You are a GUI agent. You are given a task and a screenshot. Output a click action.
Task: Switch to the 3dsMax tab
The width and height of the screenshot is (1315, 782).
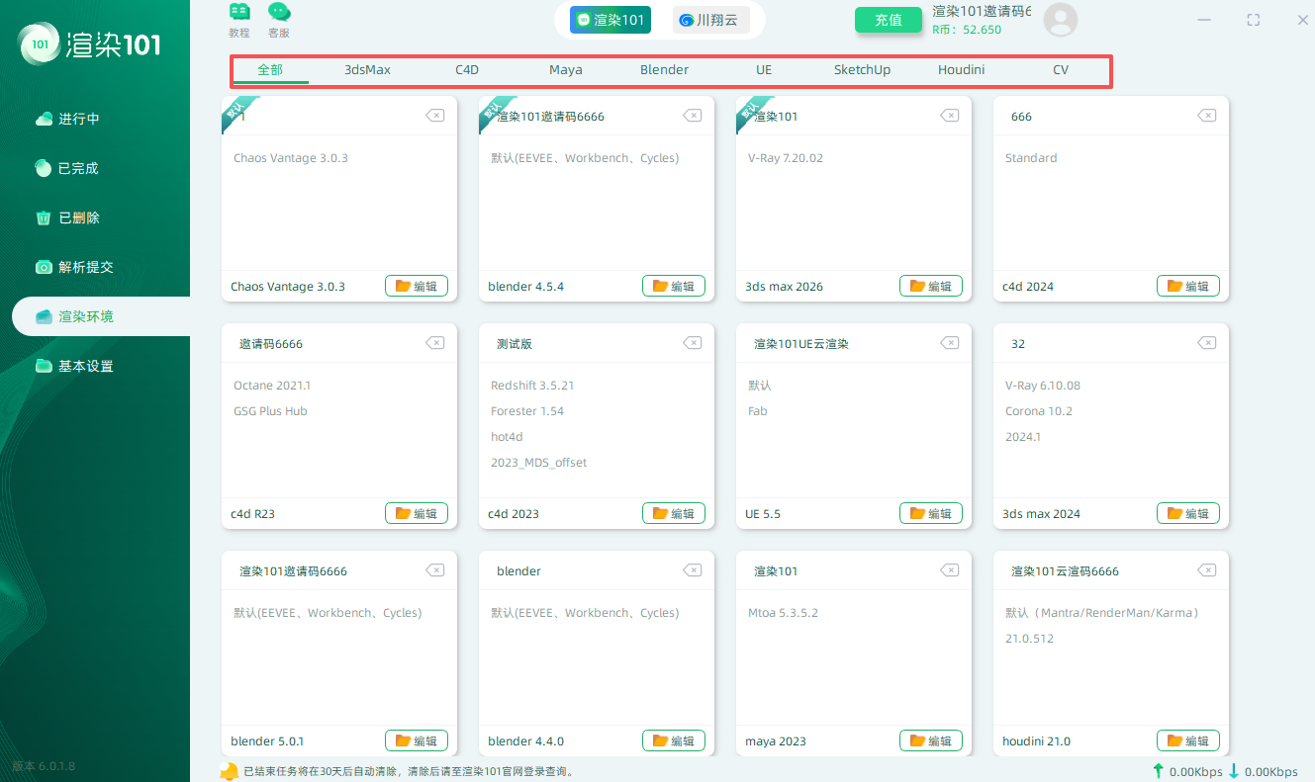pos(367,70)
